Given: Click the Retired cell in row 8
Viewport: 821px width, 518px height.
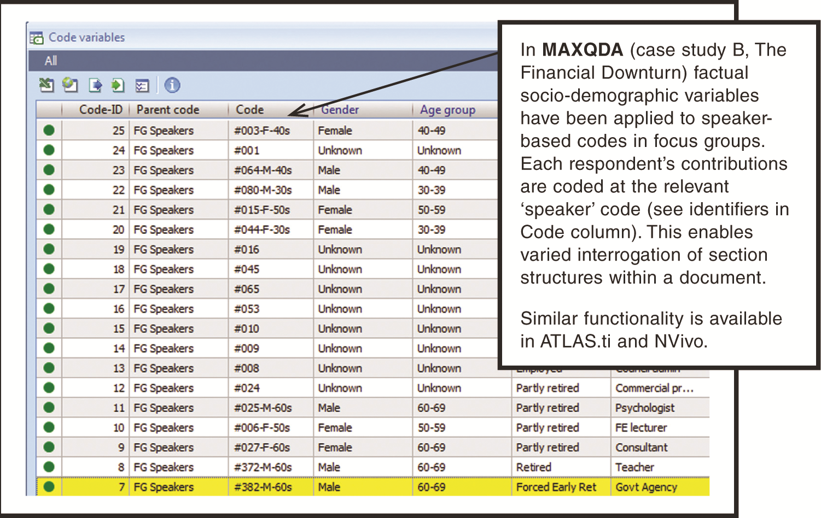Looking at the screenshot, I should pyautogui.click(x=561, y=467).
